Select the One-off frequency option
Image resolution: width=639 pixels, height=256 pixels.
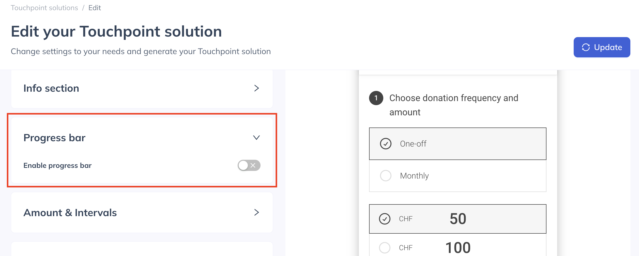click(x=458, y=144)
